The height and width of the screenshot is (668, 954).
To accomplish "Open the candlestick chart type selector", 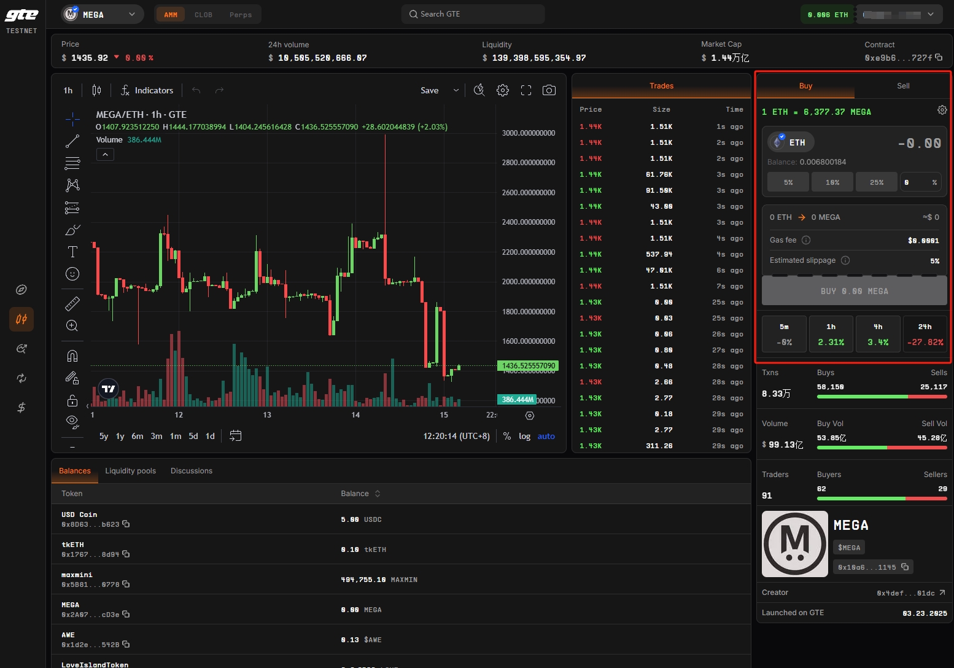I will (x=96, y=90).
